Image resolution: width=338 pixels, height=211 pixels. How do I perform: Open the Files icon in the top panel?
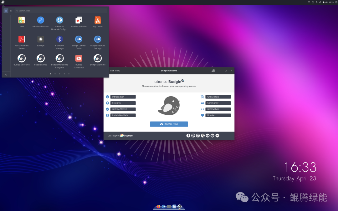tap(313, 2)
